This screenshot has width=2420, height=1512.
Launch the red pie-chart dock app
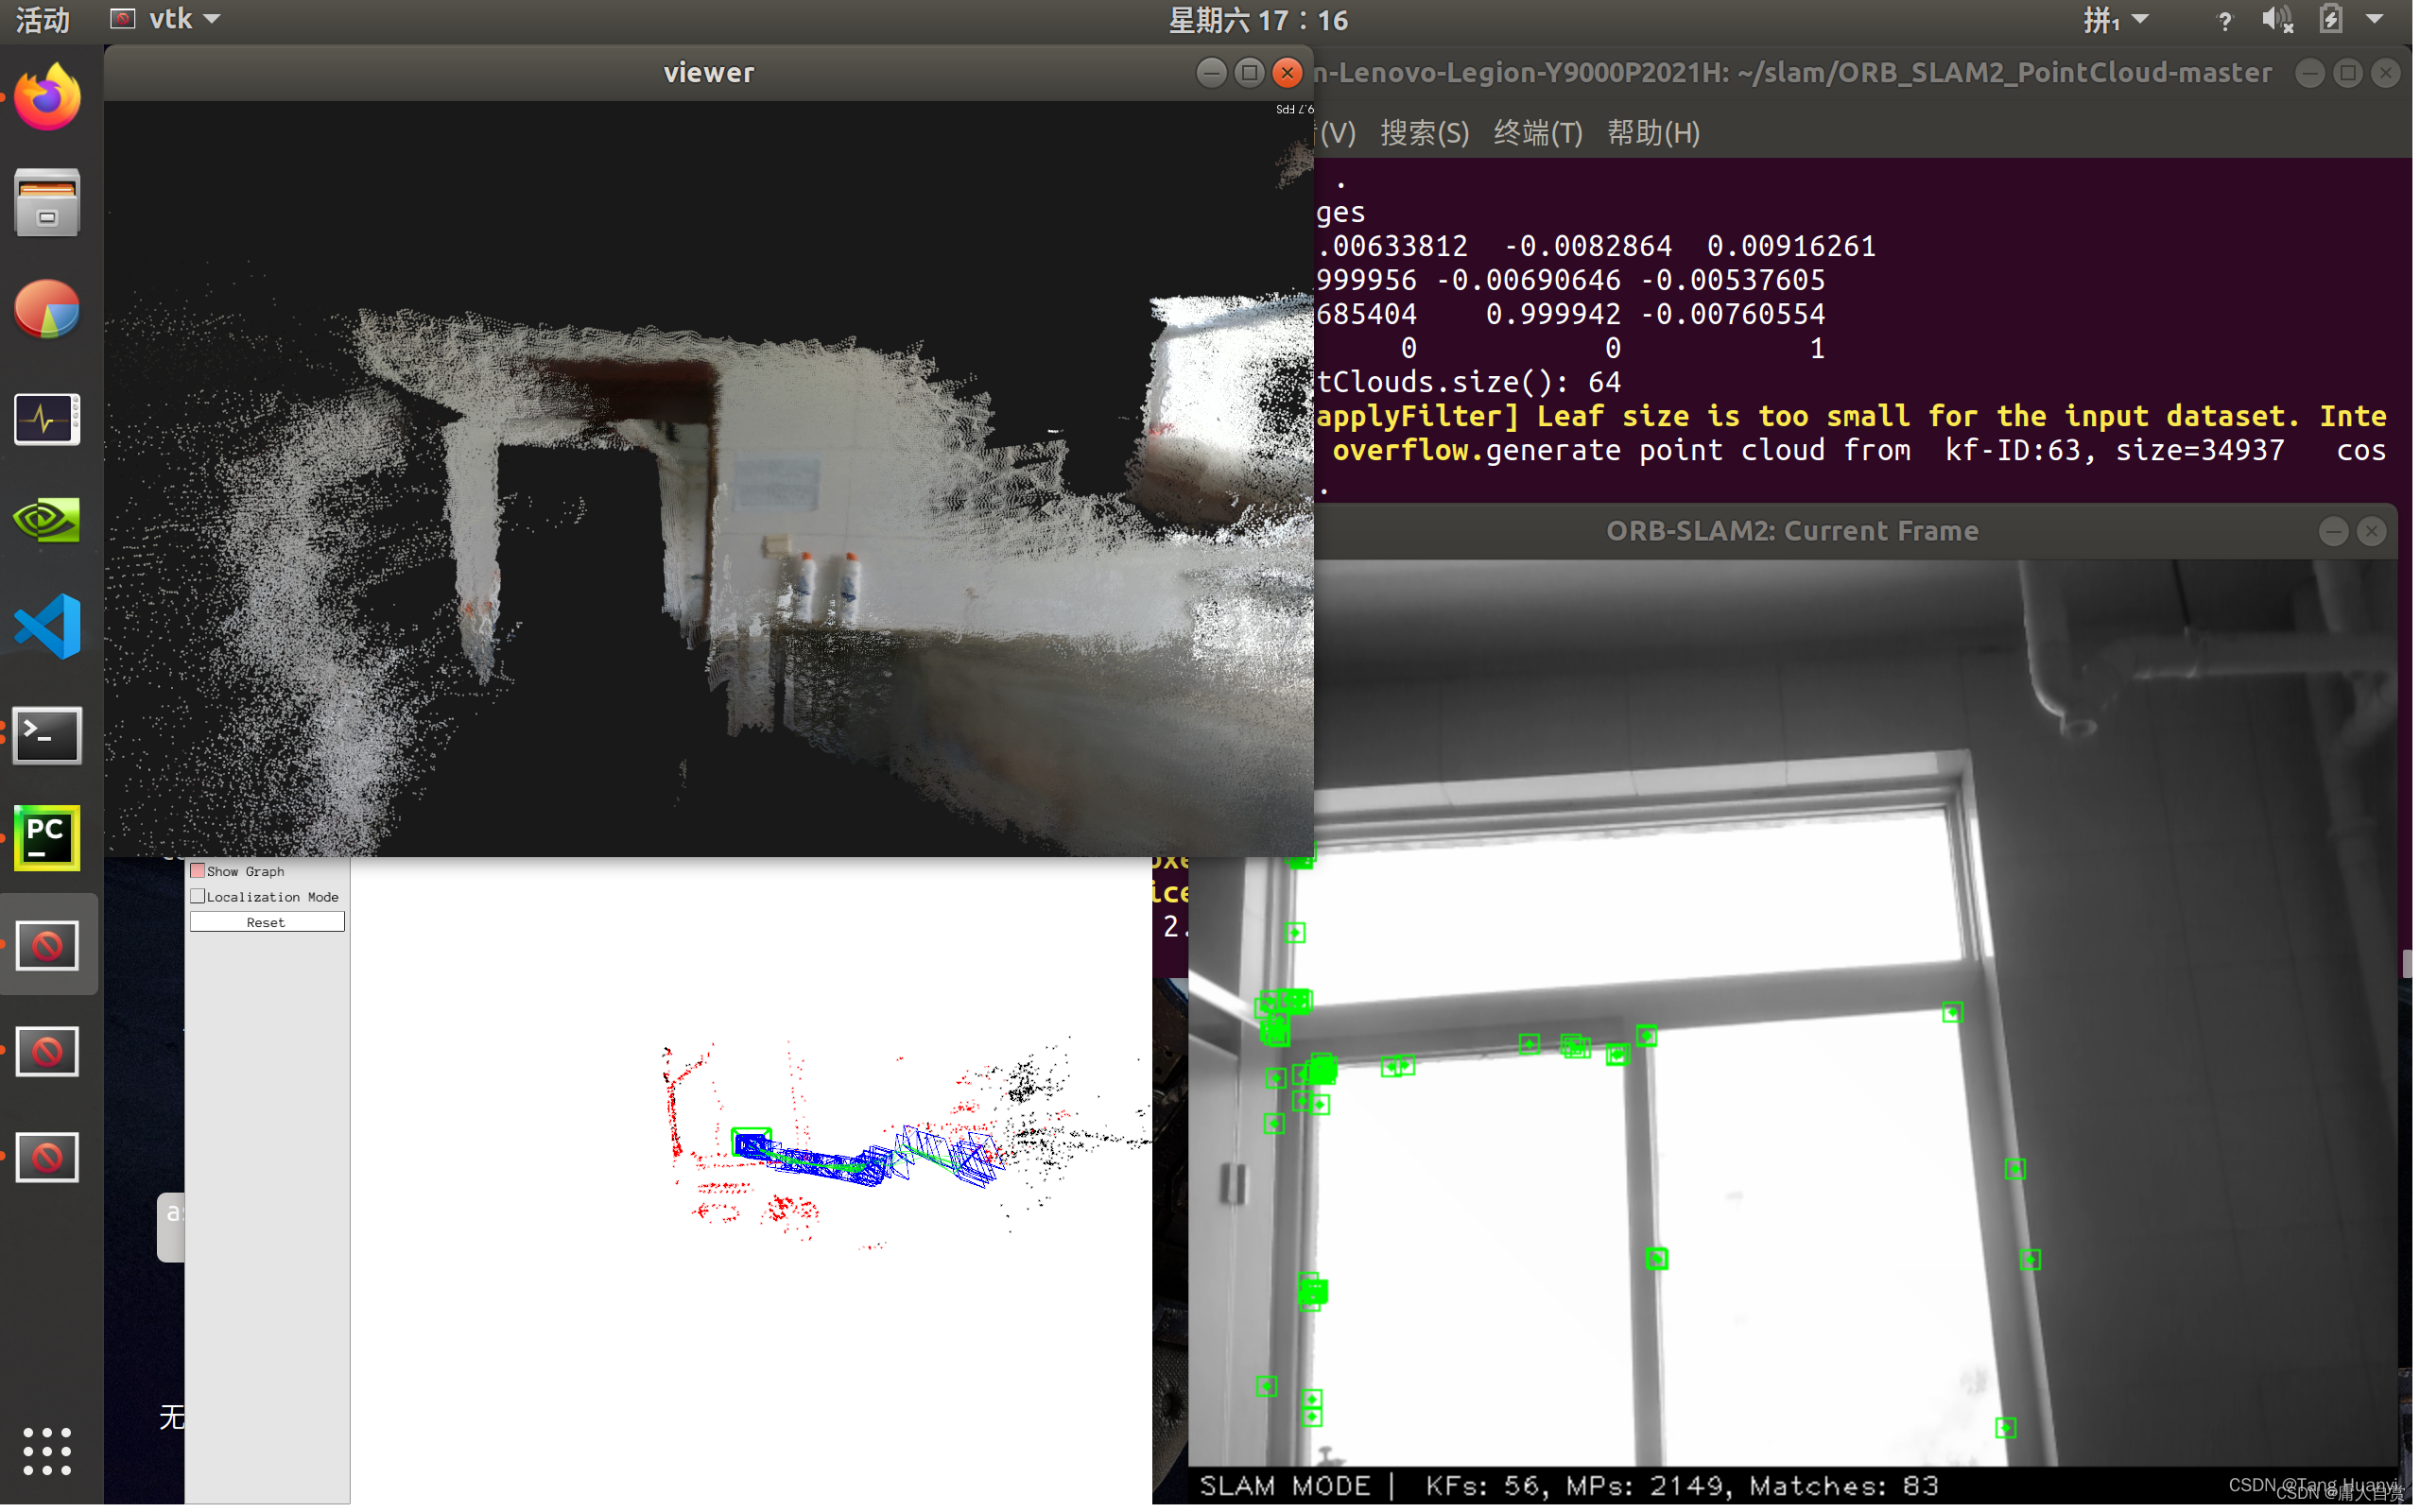pos(47,309)
